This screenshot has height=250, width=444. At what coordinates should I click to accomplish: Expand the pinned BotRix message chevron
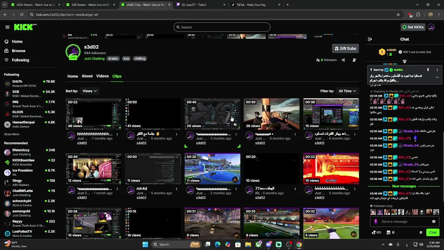[437, 77]
